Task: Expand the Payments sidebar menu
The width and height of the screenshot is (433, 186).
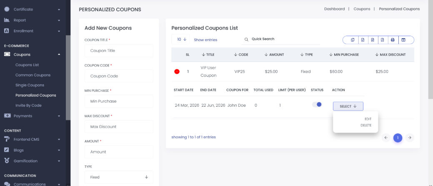Action: click(33, 116)
